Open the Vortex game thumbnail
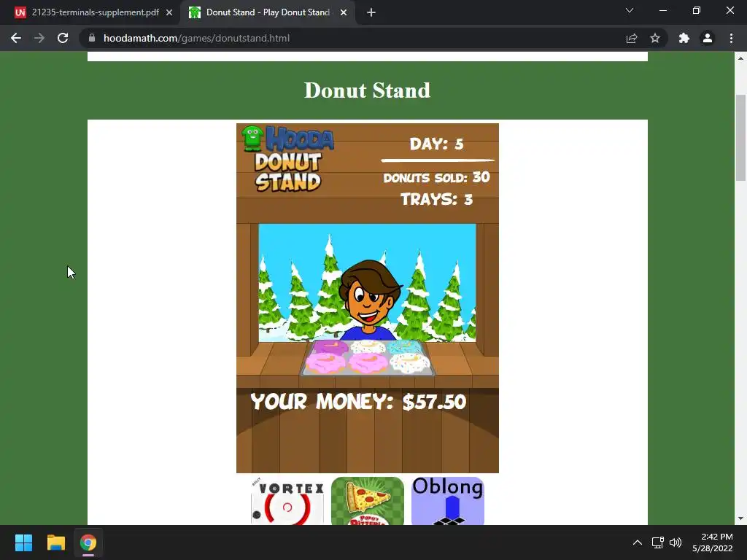Viewport: 747px width, 560px height. pos(287,501)
